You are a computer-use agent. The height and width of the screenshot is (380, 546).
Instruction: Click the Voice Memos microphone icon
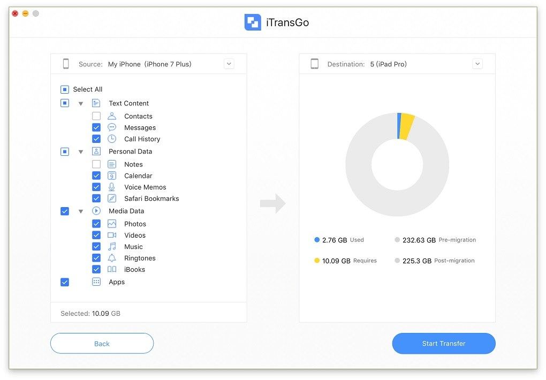(112, 187)
